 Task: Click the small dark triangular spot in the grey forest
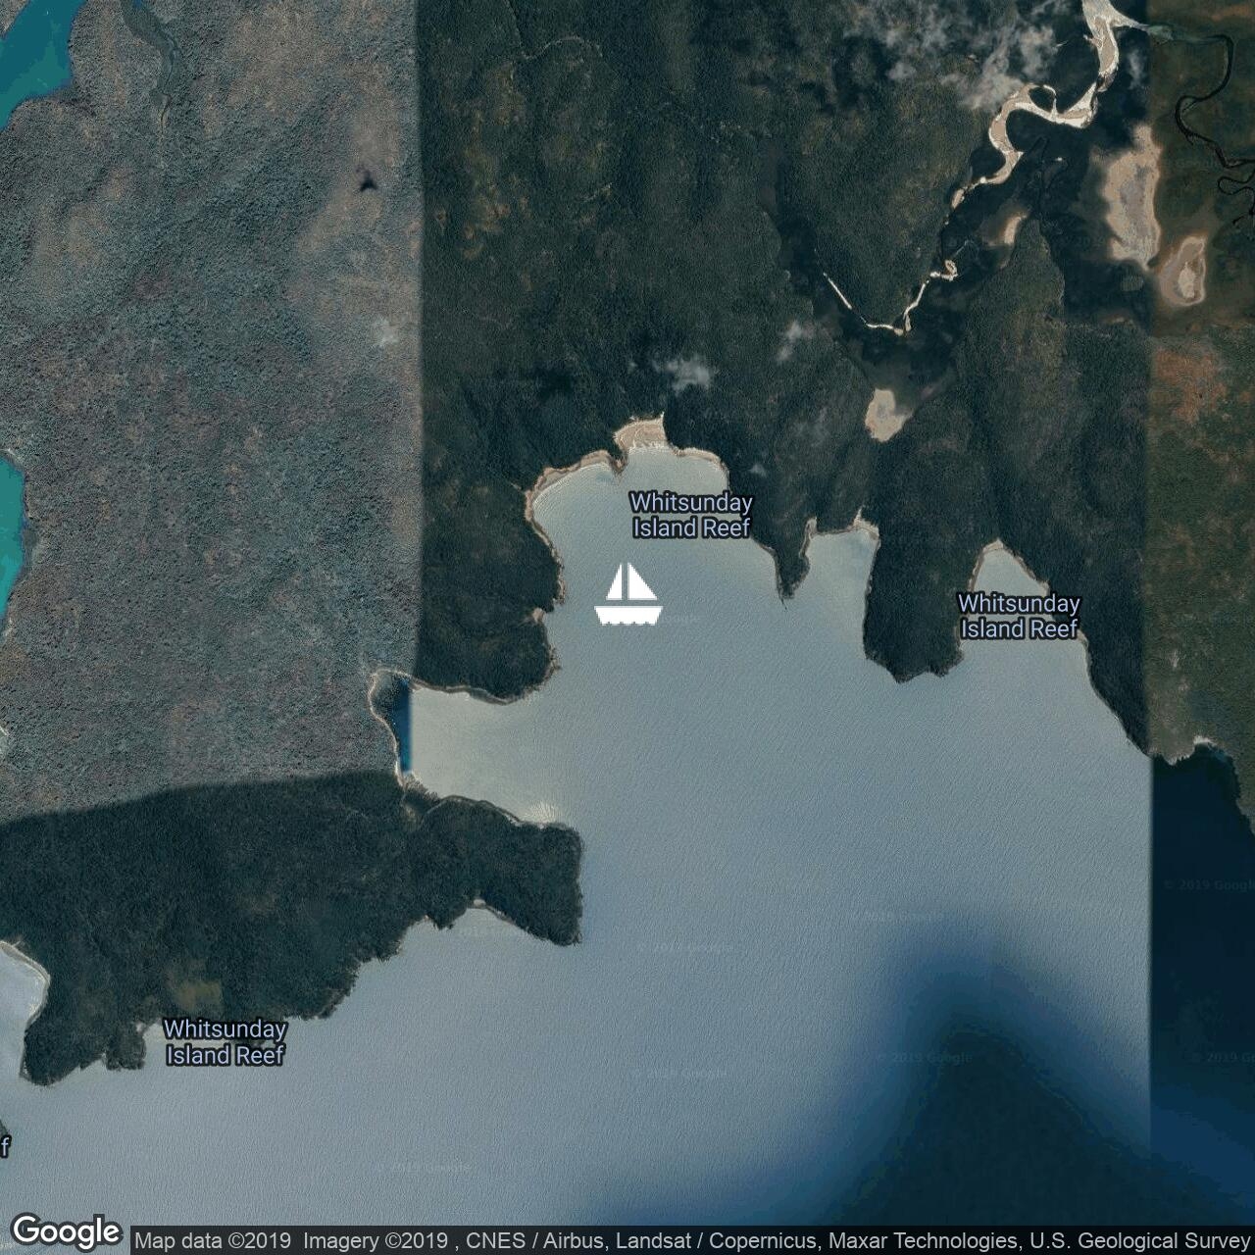tap(367, 180)
